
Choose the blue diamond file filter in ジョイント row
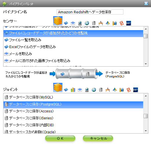pyautogui.click(x=66, y=90)
